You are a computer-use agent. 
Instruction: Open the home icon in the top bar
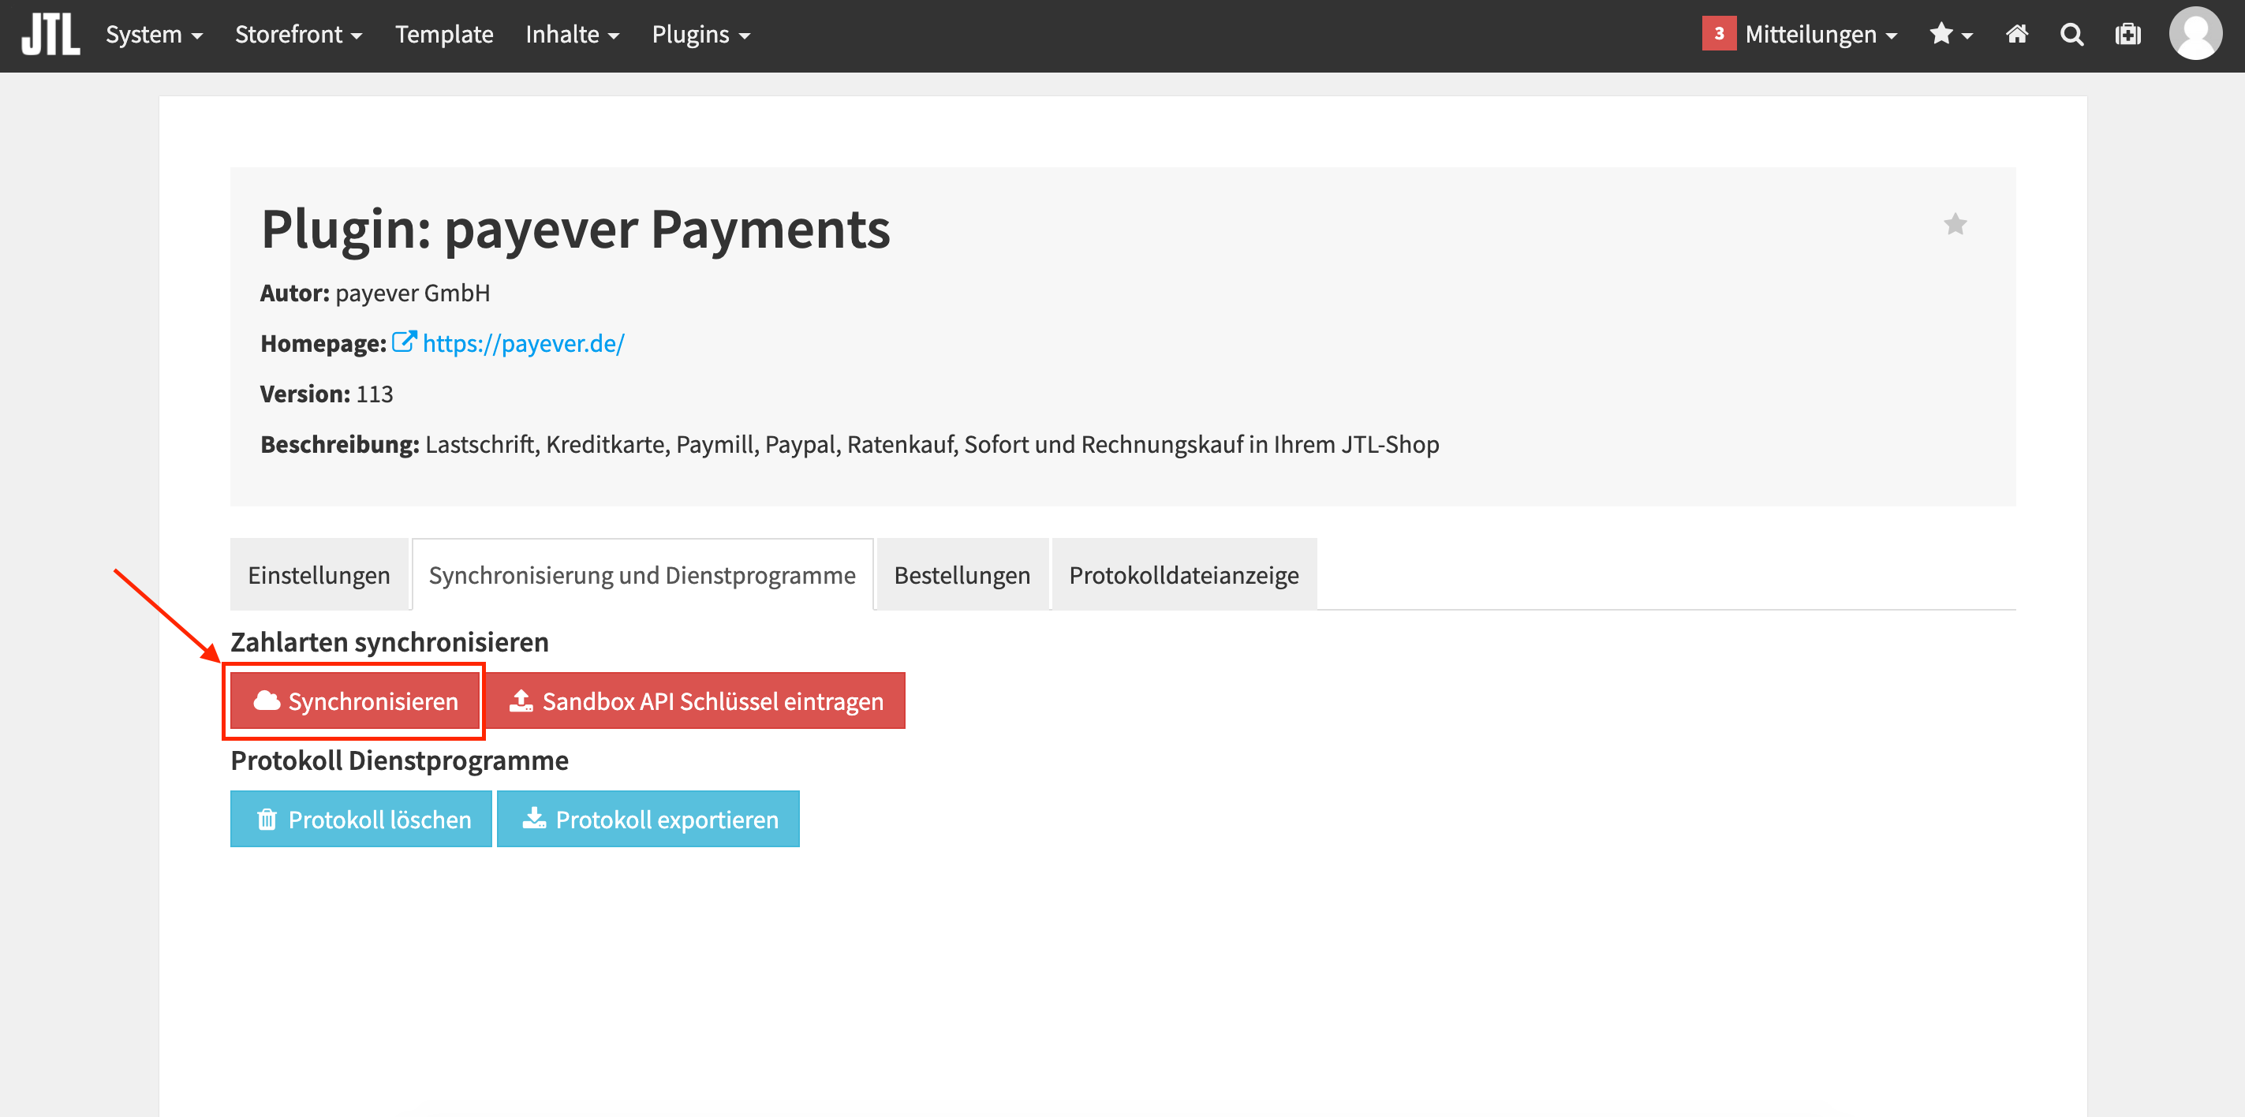(2017, 35)
